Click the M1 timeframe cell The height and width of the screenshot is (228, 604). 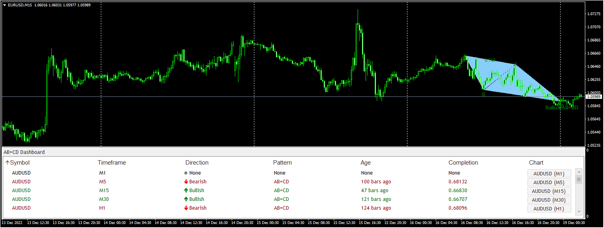pyautogui.click(x=102, y=173)
